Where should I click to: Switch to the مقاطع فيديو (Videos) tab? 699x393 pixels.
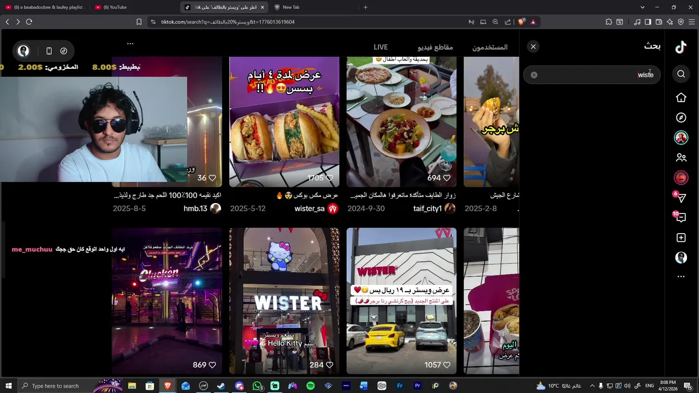click(435, 47)
